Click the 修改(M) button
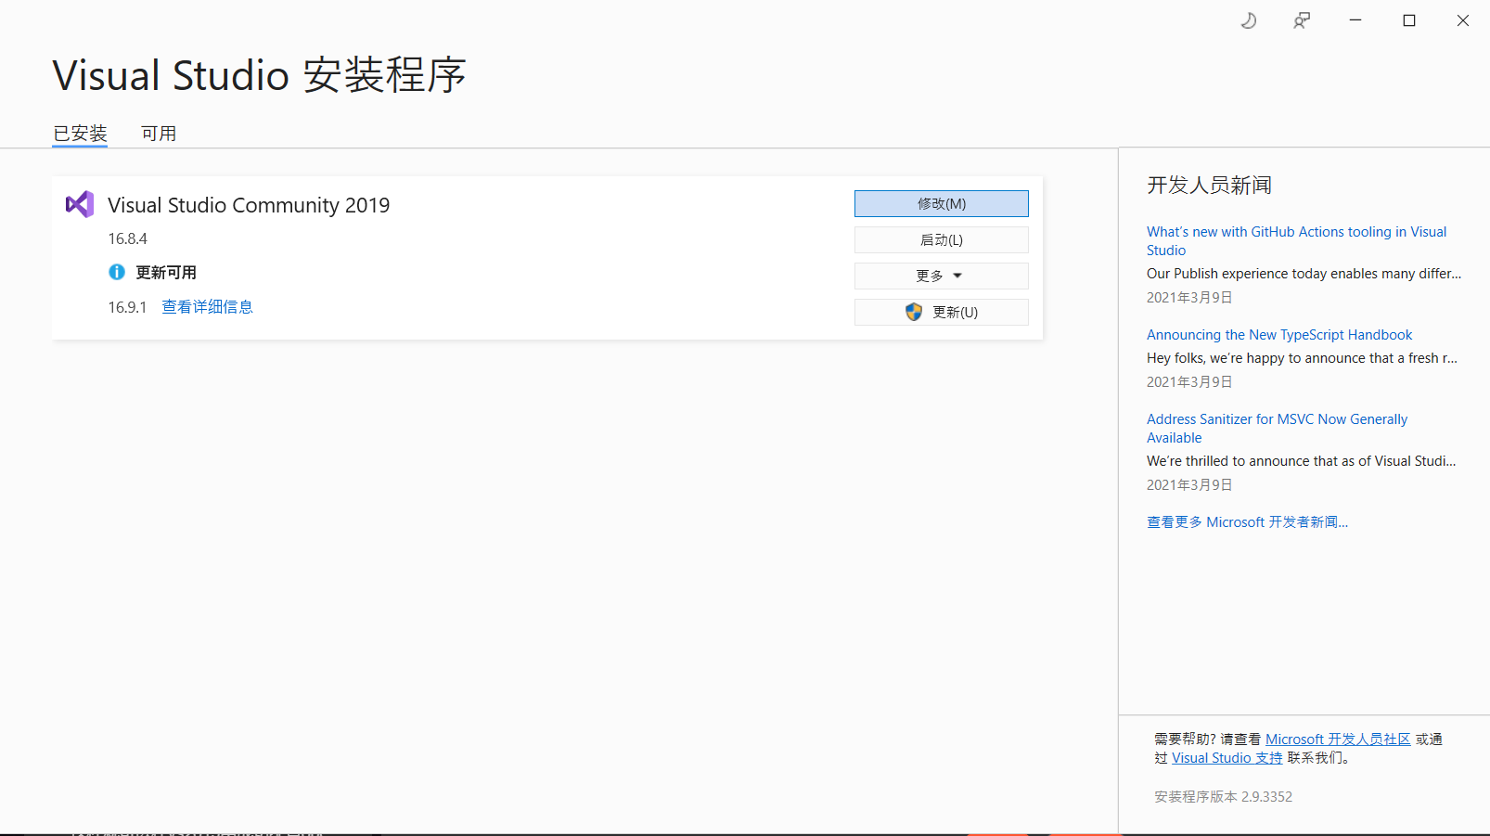 [x=940, y=203]
